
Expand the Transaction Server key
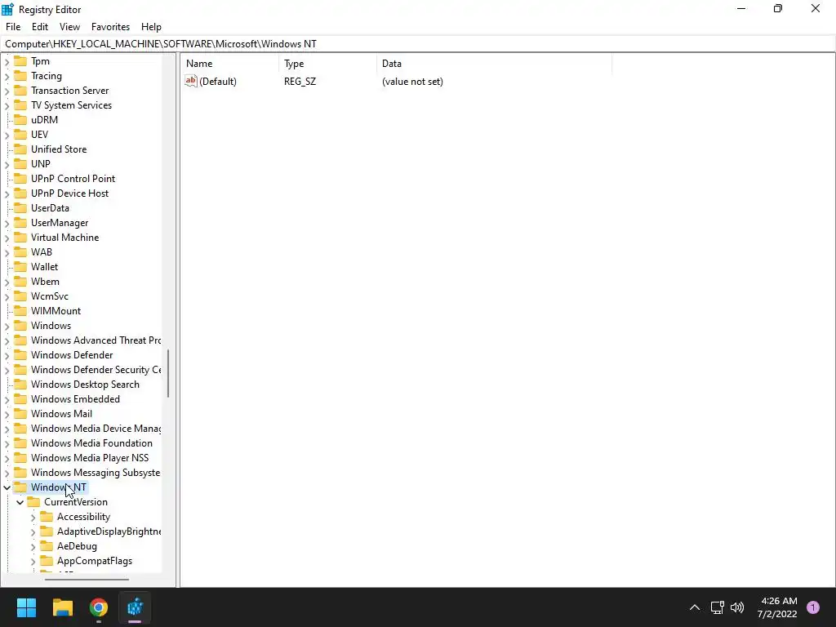tap(7, 91)
